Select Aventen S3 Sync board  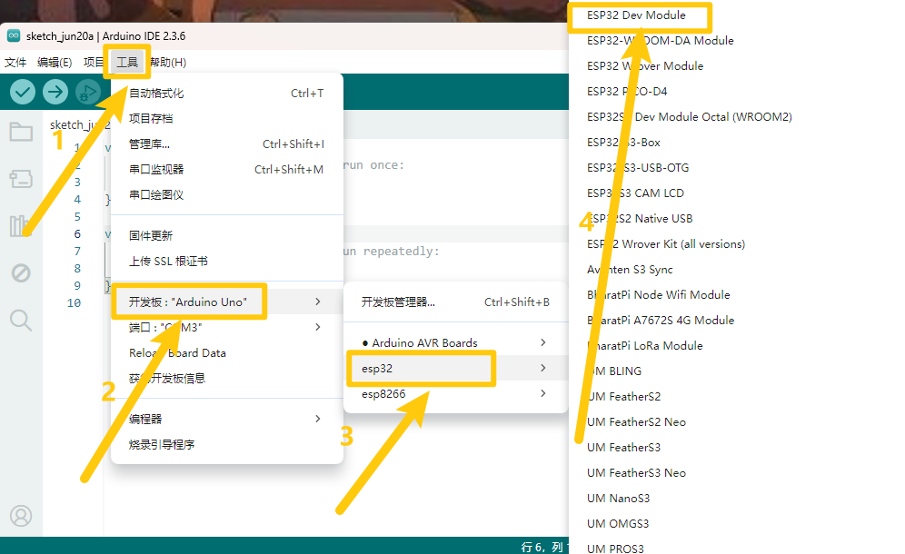(630, 269)
